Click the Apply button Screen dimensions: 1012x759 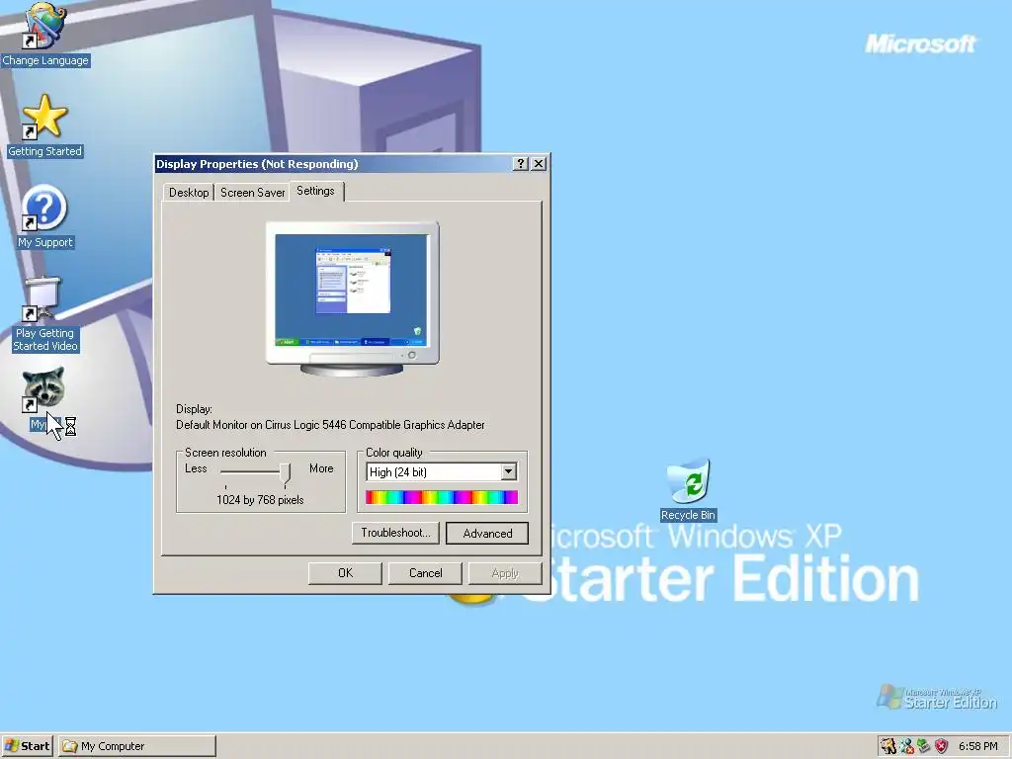[x=505, y=573]
